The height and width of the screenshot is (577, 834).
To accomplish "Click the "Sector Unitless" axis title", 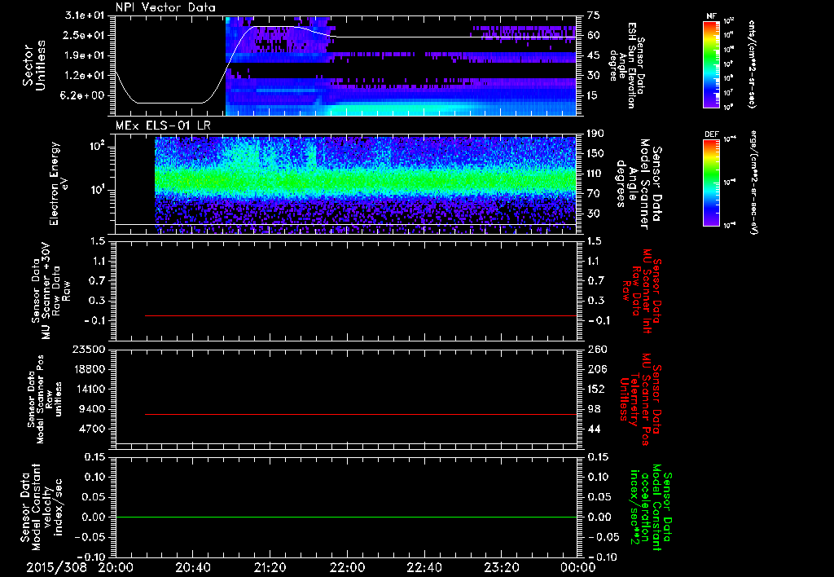I will pos(34,65).
